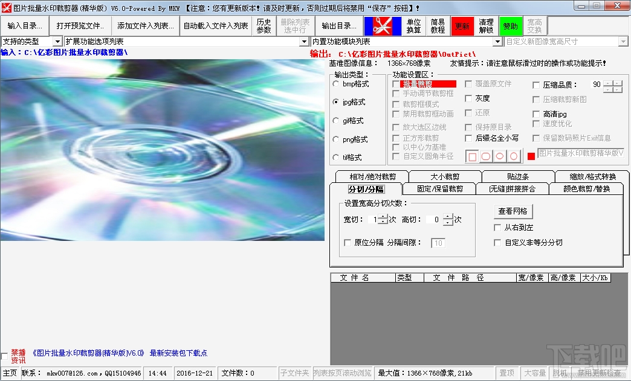The width and height of the screenshot is (631, 381).
Task: Enable the 批量裁剪 checkbox
Action: coord(396,84)
